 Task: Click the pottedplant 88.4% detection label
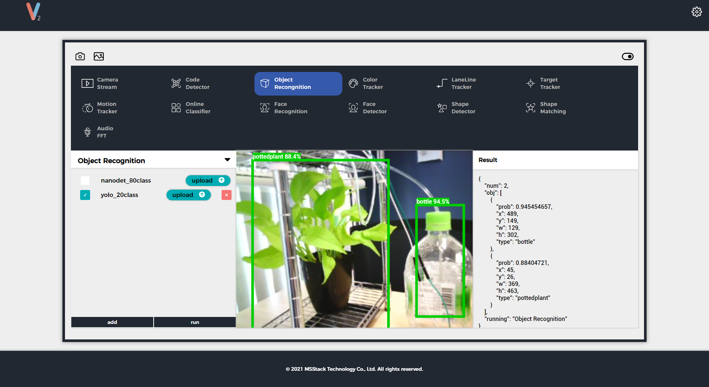(277, 156)
